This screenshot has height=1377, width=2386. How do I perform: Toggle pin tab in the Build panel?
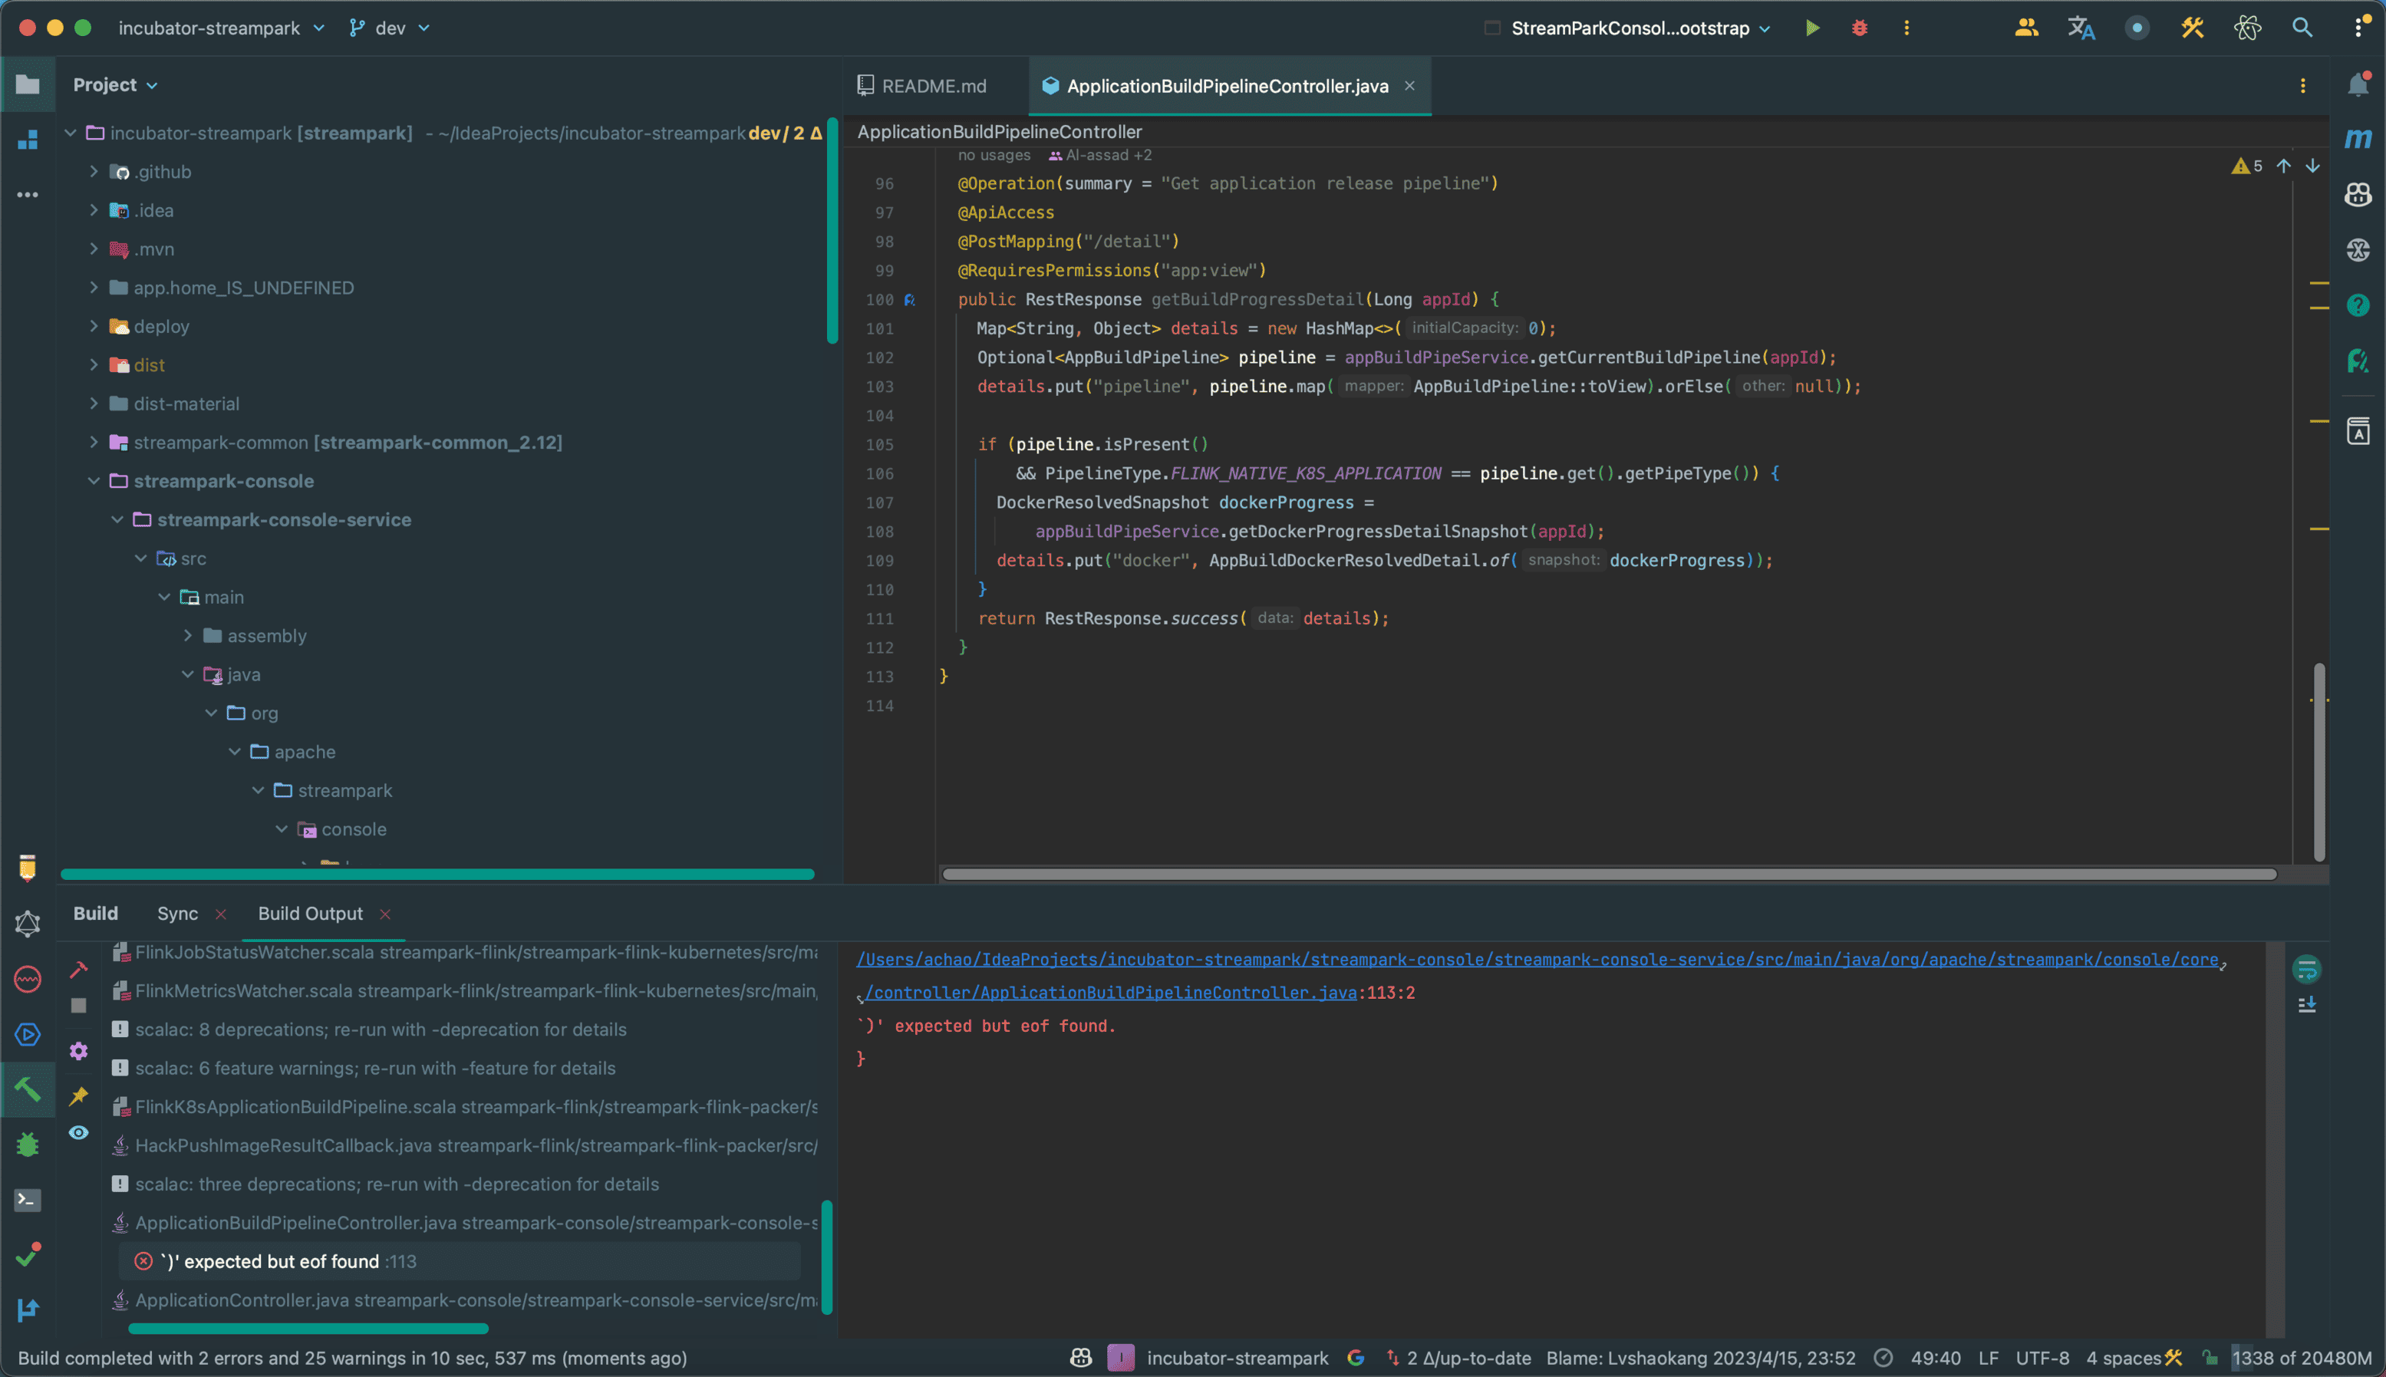click(x=78, y=1095)
